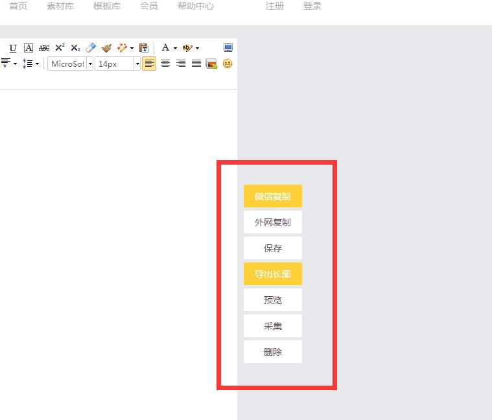The image size is (492, 420).
Task: Expand auto typesetting options arrow
Action: pyautogui.click(x=132, y=48)
